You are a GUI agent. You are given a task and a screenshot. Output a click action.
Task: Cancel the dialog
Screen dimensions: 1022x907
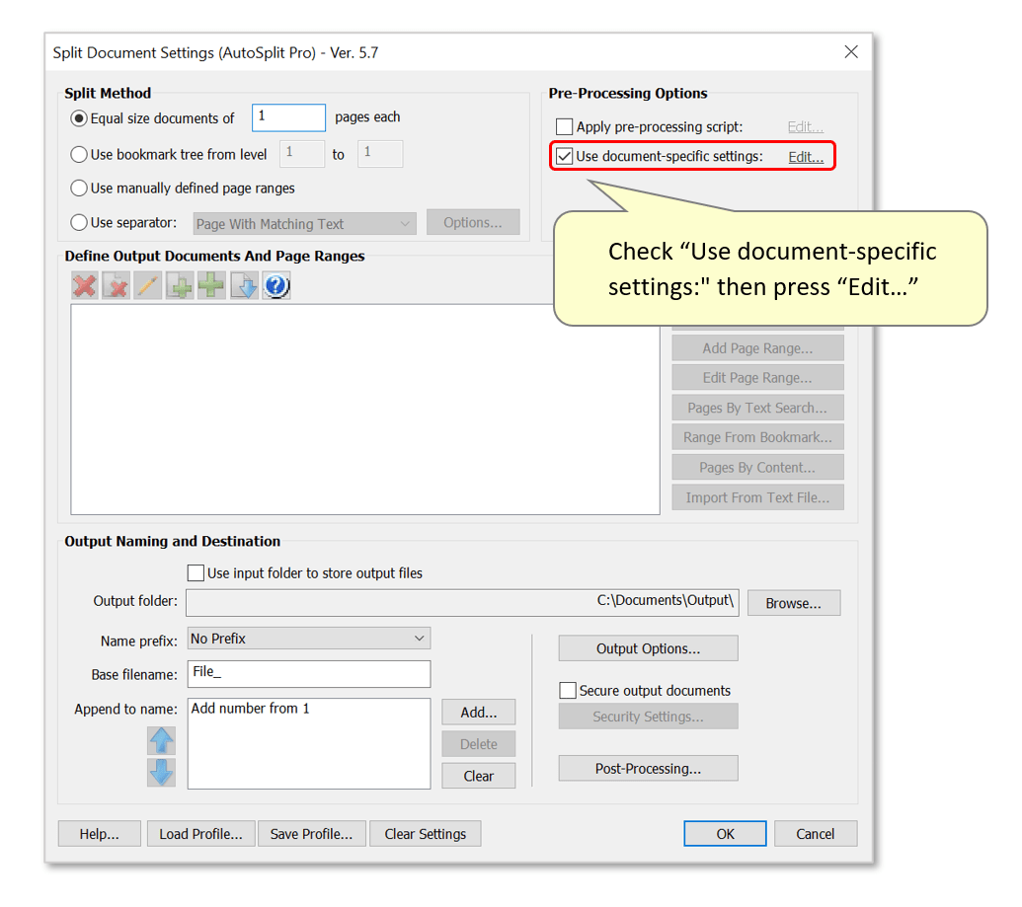816,834
